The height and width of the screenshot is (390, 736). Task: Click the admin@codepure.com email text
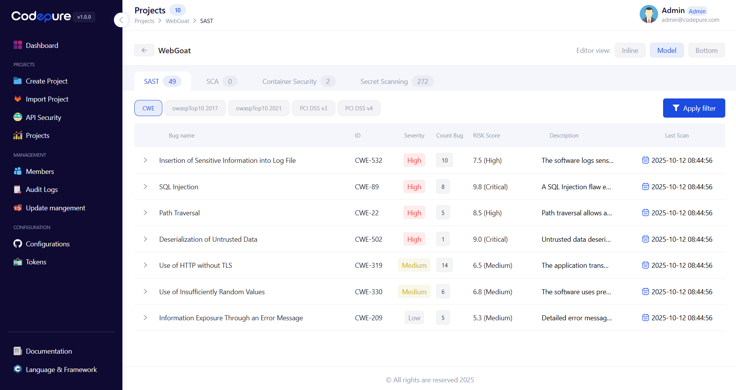click(690, 20)
